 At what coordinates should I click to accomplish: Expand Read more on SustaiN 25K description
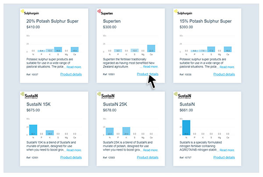(151, 150)
